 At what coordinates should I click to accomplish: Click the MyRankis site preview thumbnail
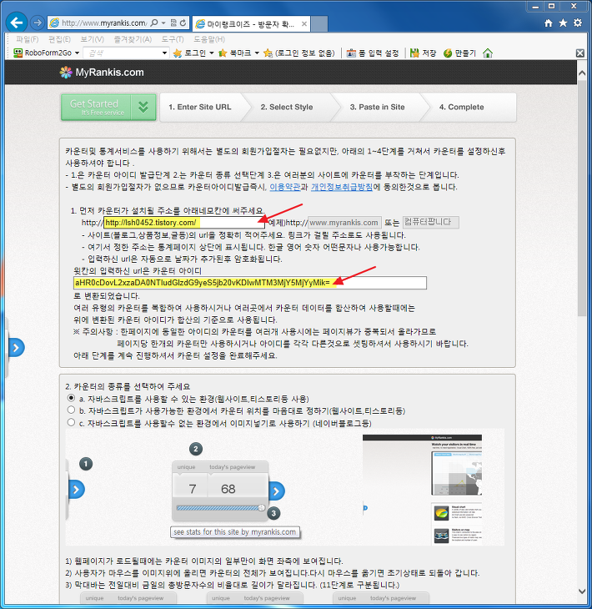click(x=422, y=490)
